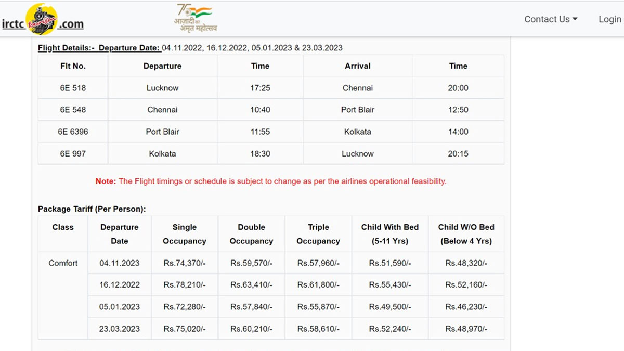The image size is (624, 351).
Task: Open the Login link
Action: pos(609,19)
